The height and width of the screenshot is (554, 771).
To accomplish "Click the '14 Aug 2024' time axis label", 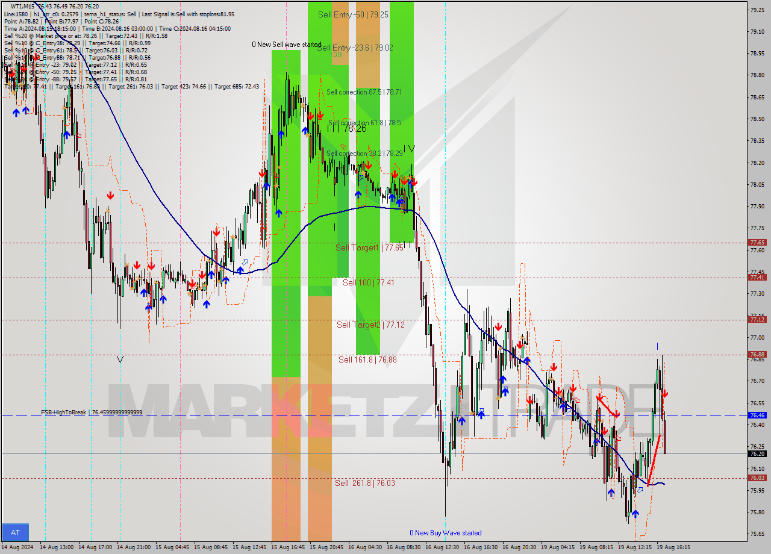I will coord(19,547).
